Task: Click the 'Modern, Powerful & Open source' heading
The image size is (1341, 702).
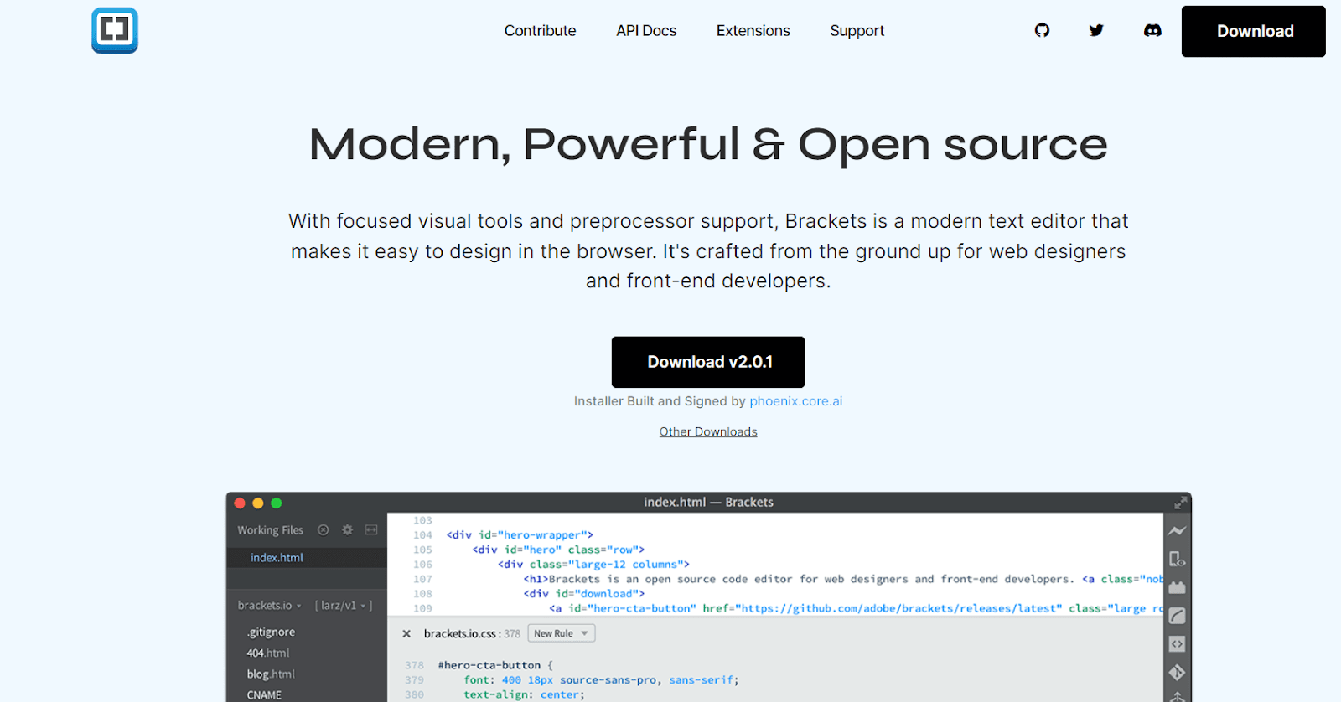Action: 708,145
